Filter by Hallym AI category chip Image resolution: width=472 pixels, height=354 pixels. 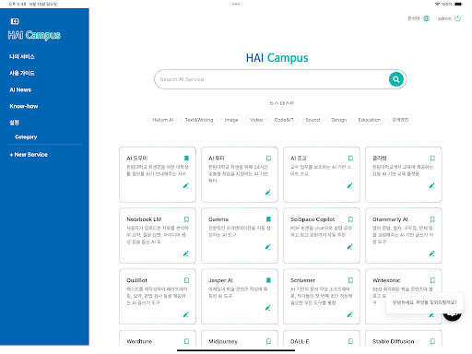[x=163, y=120]
